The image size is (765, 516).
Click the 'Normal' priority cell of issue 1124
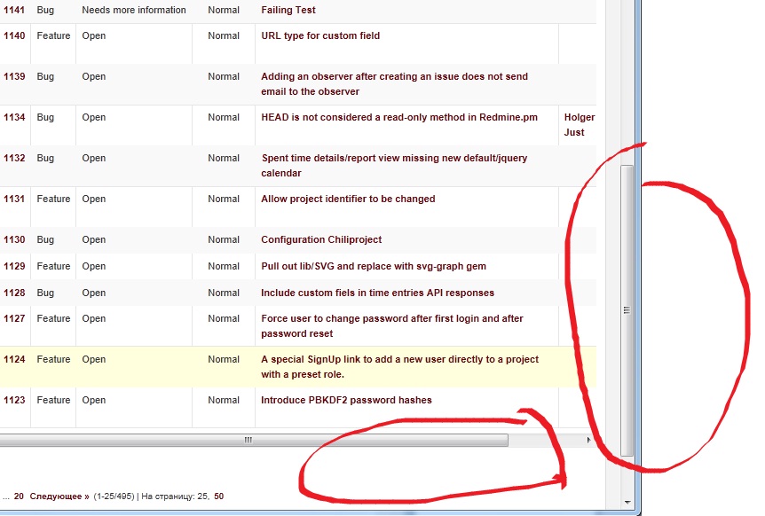[x=224, y=359]
